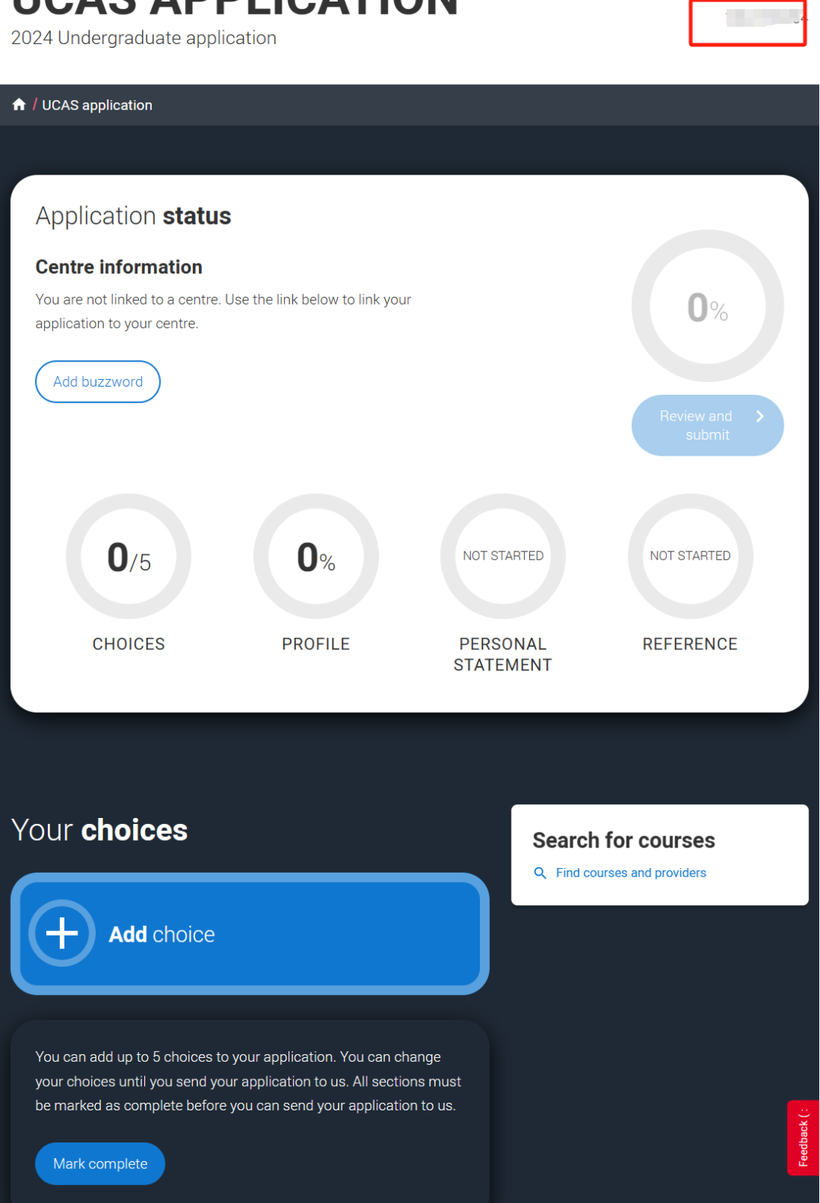
Task: Click the Mark complete button
Action: coord(100,1164)
